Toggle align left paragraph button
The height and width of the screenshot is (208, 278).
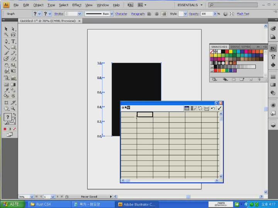pyautogui.click(x=149, y=14)
